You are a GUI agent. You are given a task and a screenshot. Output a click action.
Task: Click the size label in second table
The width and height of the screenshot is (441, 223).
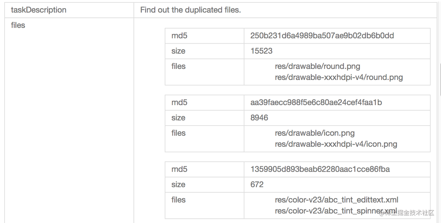point(178,118)
